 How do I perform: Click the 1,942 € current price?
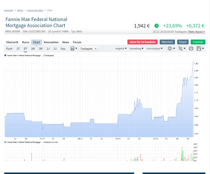(x=142, y=26)
